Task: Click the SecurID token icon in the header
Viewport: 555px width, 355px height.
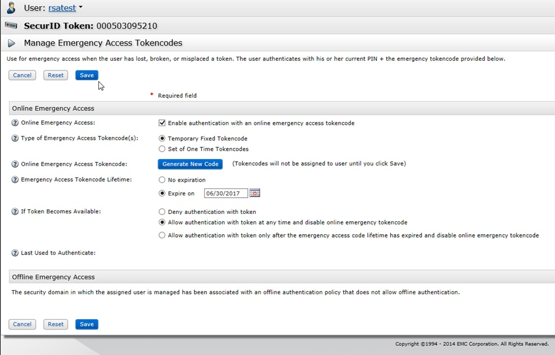Action: pyautogui.click(x=10, y=25)
